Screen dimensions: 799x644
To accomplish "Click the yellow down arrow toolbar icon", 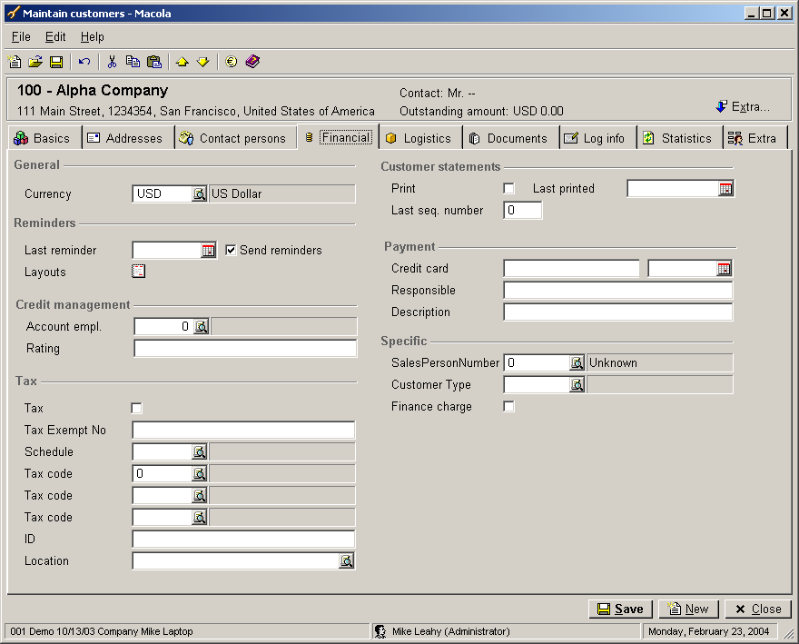I will 202,62.
